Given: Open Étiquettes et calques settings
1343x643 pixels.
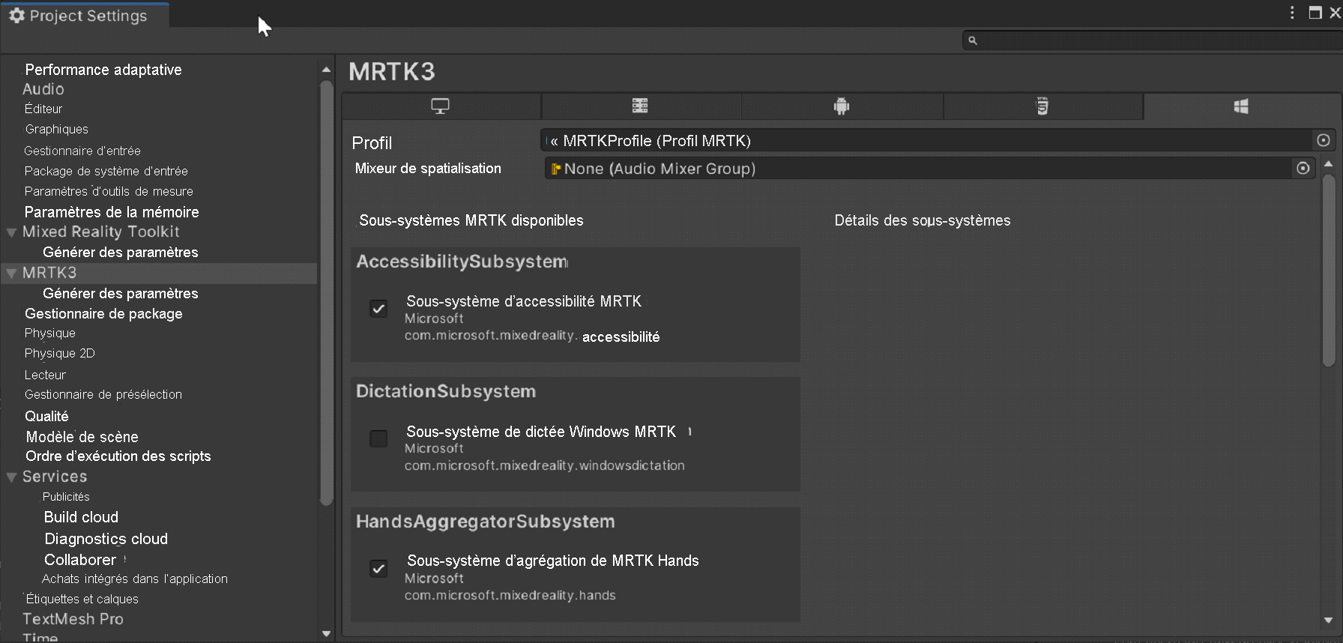Looking at the screenshot, I should pos(82,599).
